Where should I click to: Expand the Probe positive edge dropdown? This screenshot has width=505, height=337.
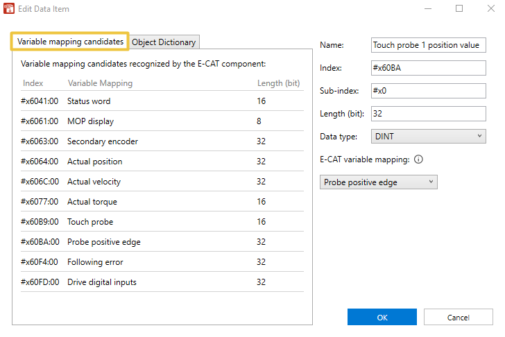click(x=379, y=182)
